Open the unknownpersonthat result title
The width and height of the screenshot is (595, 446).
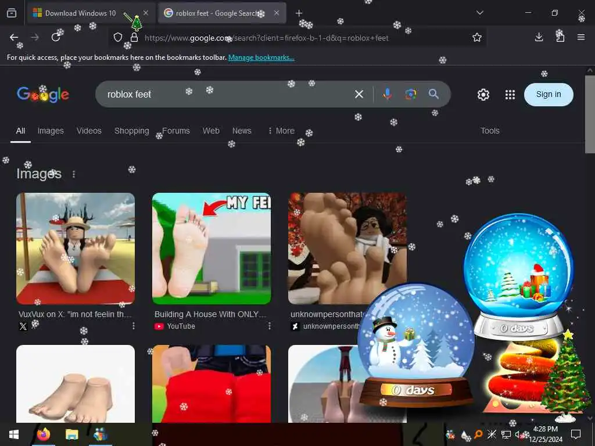click(x=327, y=314)
